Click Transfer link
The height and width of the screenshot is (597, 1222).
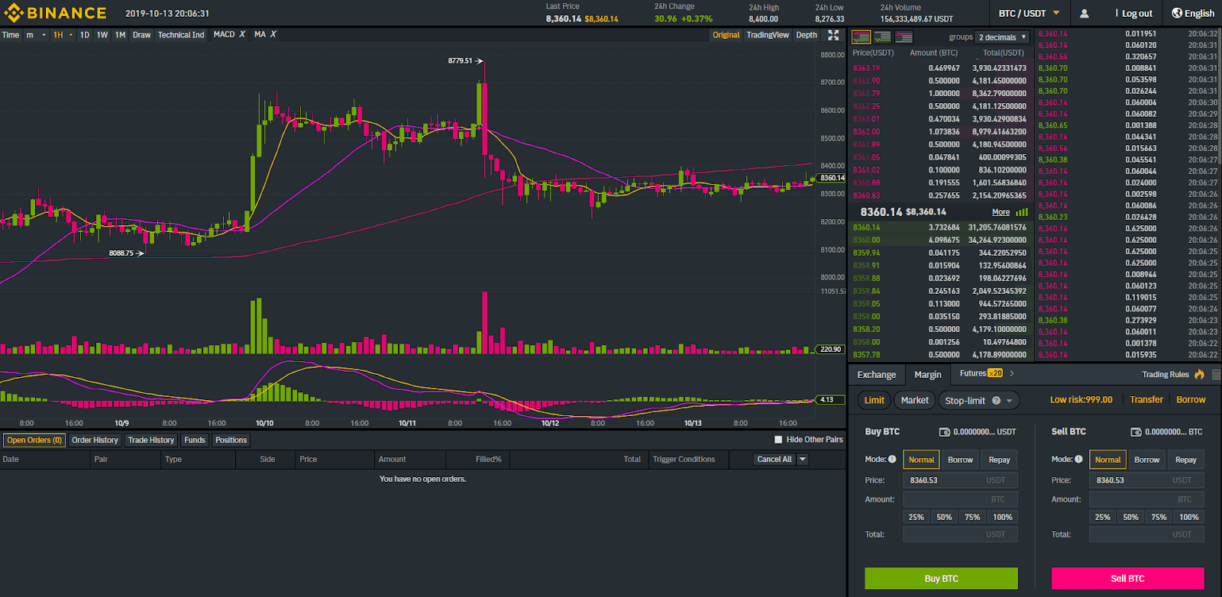click(x=1146, y=399)
